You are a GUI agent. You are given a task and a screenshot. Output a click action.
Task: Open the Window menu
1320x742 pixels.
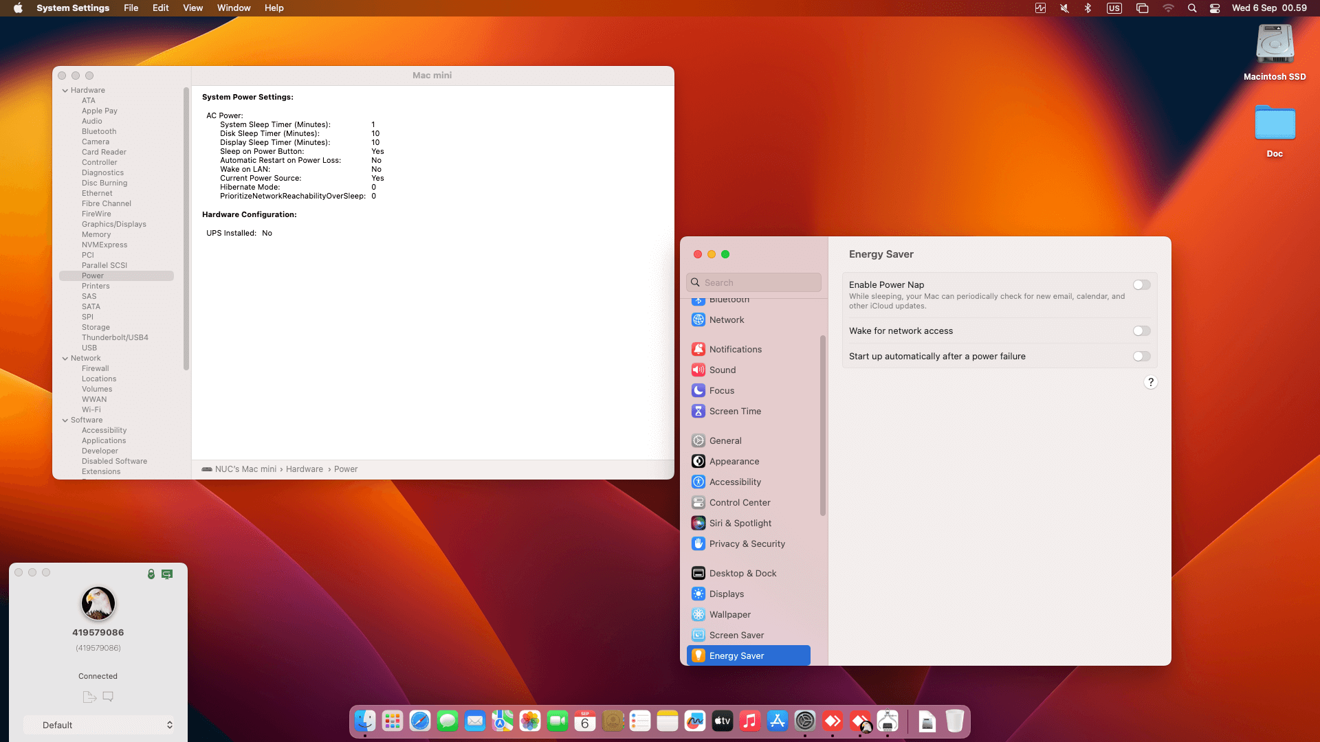click(x=233, y=8)
